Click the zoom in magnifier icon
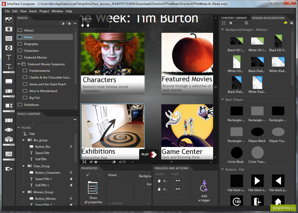 (x=114, y=162)
